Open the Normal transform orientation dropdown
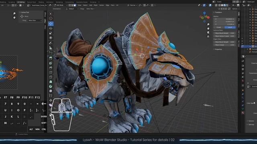 pos(132,5)
